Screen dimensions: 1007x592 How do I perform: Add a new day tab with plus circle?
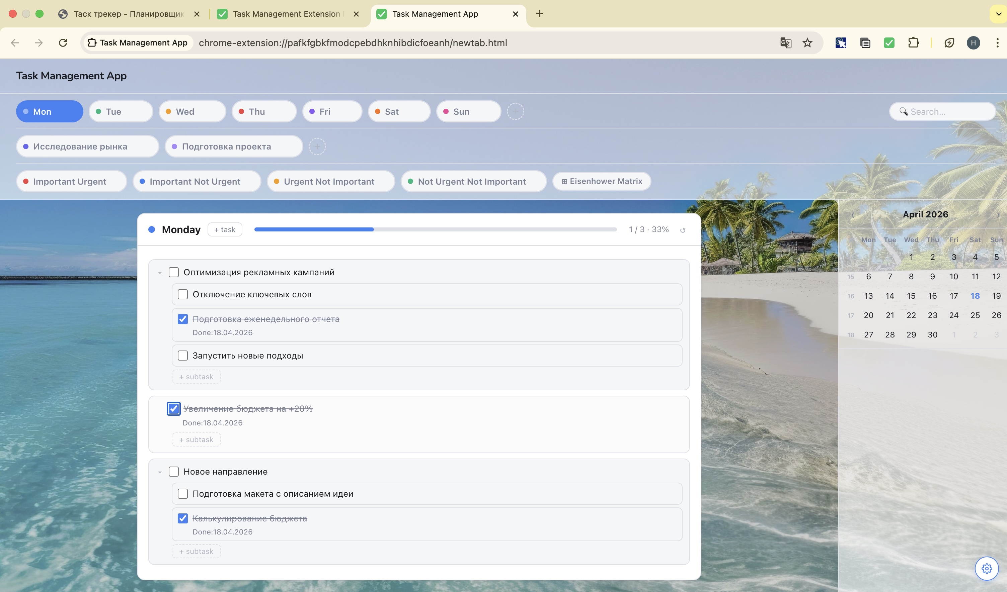click(515, 111)
